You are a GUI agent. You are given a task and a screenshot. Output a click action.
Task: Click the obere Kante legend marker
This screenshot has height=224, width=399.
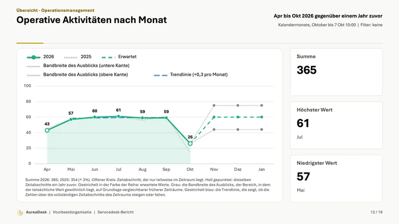33,75
